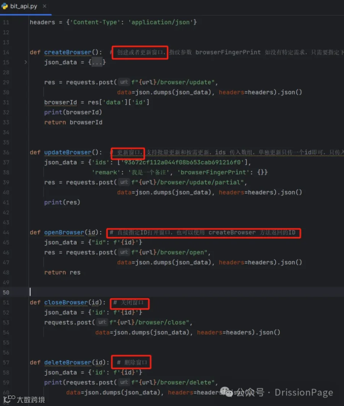Click the url: parameter hint on line 46
This screenshot has width=344, height=406.
pos(124,252)
